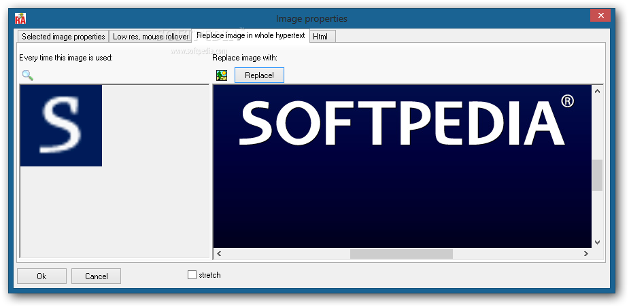Click the vertical scrollbar up arrow
629x307 pixels.
tap(597, 92)
